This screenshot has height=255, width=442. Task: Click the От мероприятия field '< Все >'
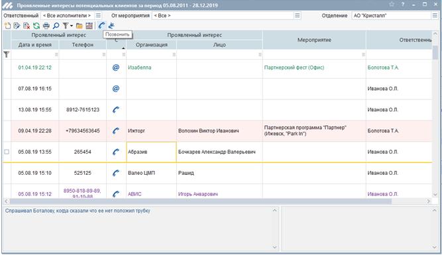click(x=223, y=15)
